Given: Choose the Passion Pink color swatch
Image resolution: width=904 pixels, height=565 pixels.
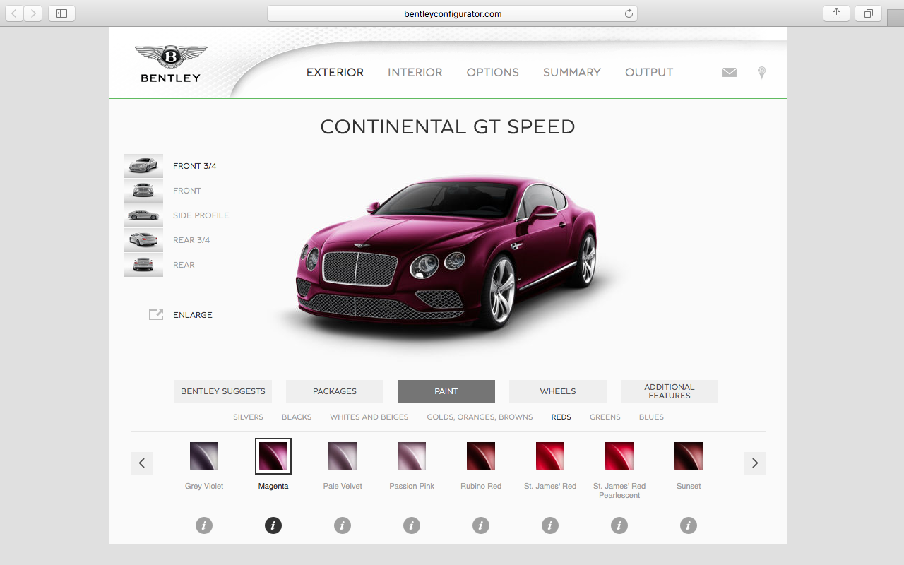Looking at the screenshot, I should click(x=412, y=456).
